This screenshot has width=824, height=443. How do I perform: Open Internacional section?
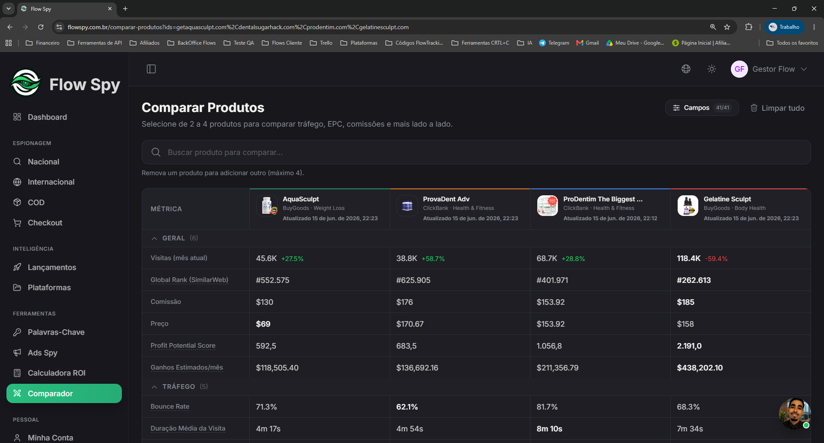click(64, 182)
